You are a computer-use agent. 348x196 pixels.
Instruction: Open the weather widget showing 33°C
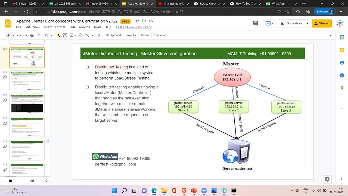pos(16,191)
